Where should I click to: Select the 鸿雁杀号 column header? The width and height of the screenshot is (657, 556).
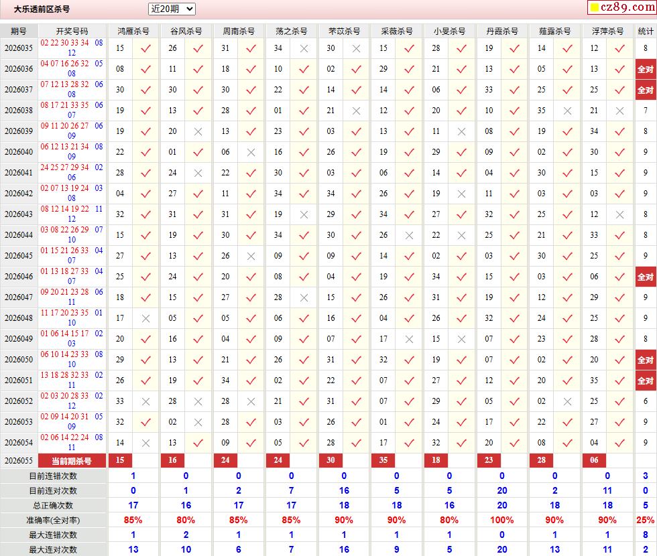[133, 31]
